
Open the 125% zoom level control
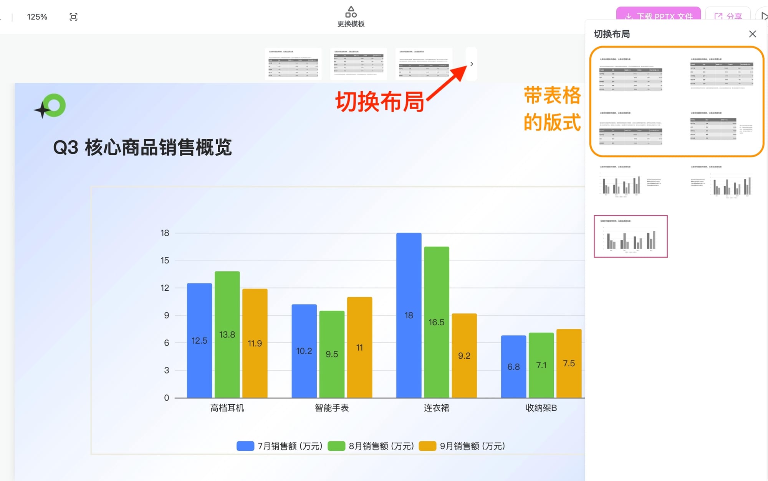tap(37, 17)
